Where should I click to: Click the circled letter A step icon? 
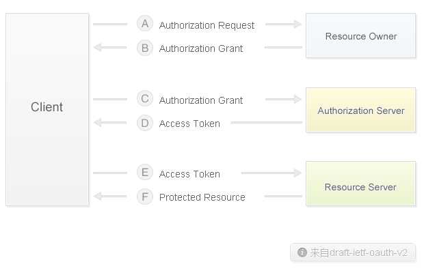pos(145,24)
